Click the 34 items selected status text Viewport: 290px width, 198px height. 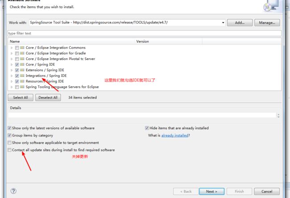pyautogui.click(x=83, y=97)
